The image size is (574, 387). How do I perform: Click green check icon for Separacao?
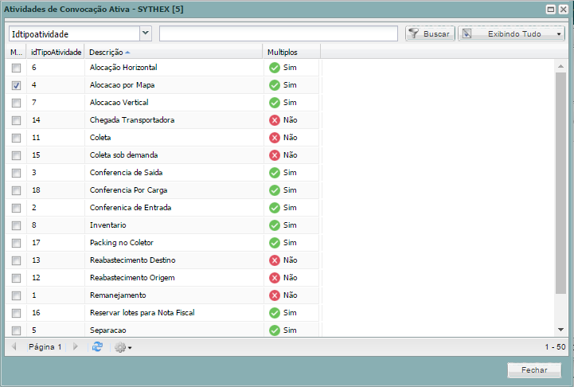click(x=275, y=330)
